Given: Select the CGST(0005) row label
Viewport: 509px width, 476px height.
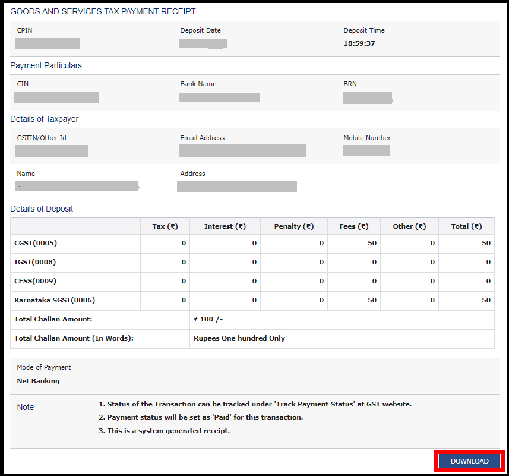Looking at the screenshot, I should (36, 243).
